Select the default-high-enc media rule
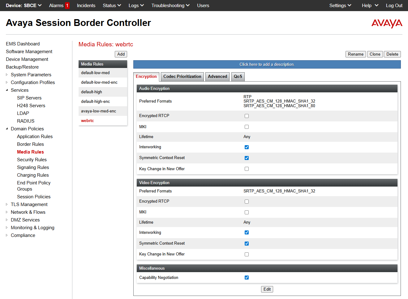Viewport: 408px width, 299px height. 96,102
